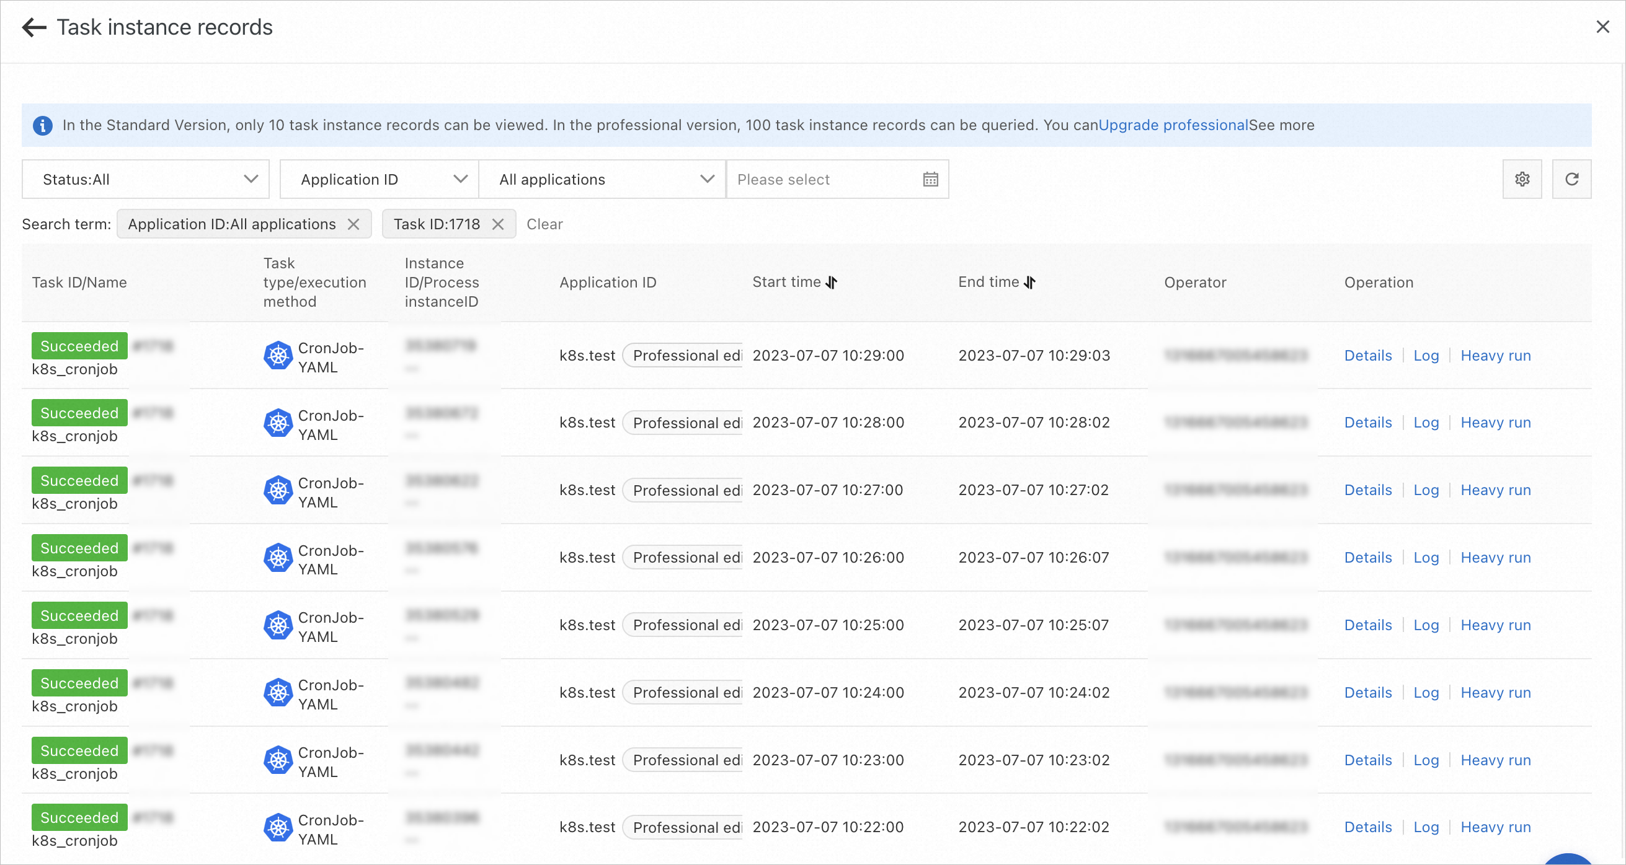Expand the Status:All dropdown
The image size is (1626, 865).
(x=146, y=179)
